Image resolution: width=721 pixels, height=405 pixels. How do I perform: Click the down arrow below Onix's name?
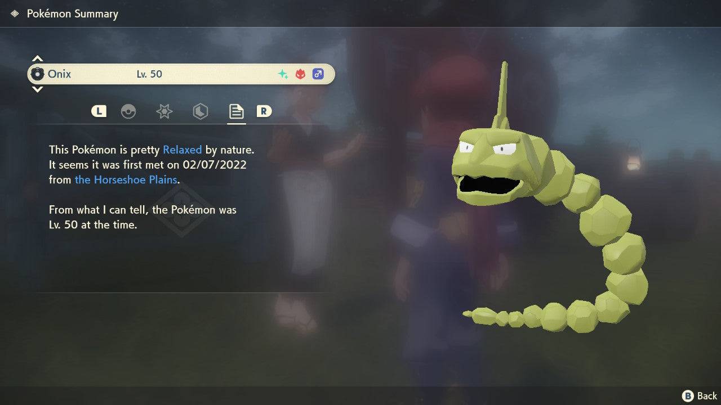37,90
